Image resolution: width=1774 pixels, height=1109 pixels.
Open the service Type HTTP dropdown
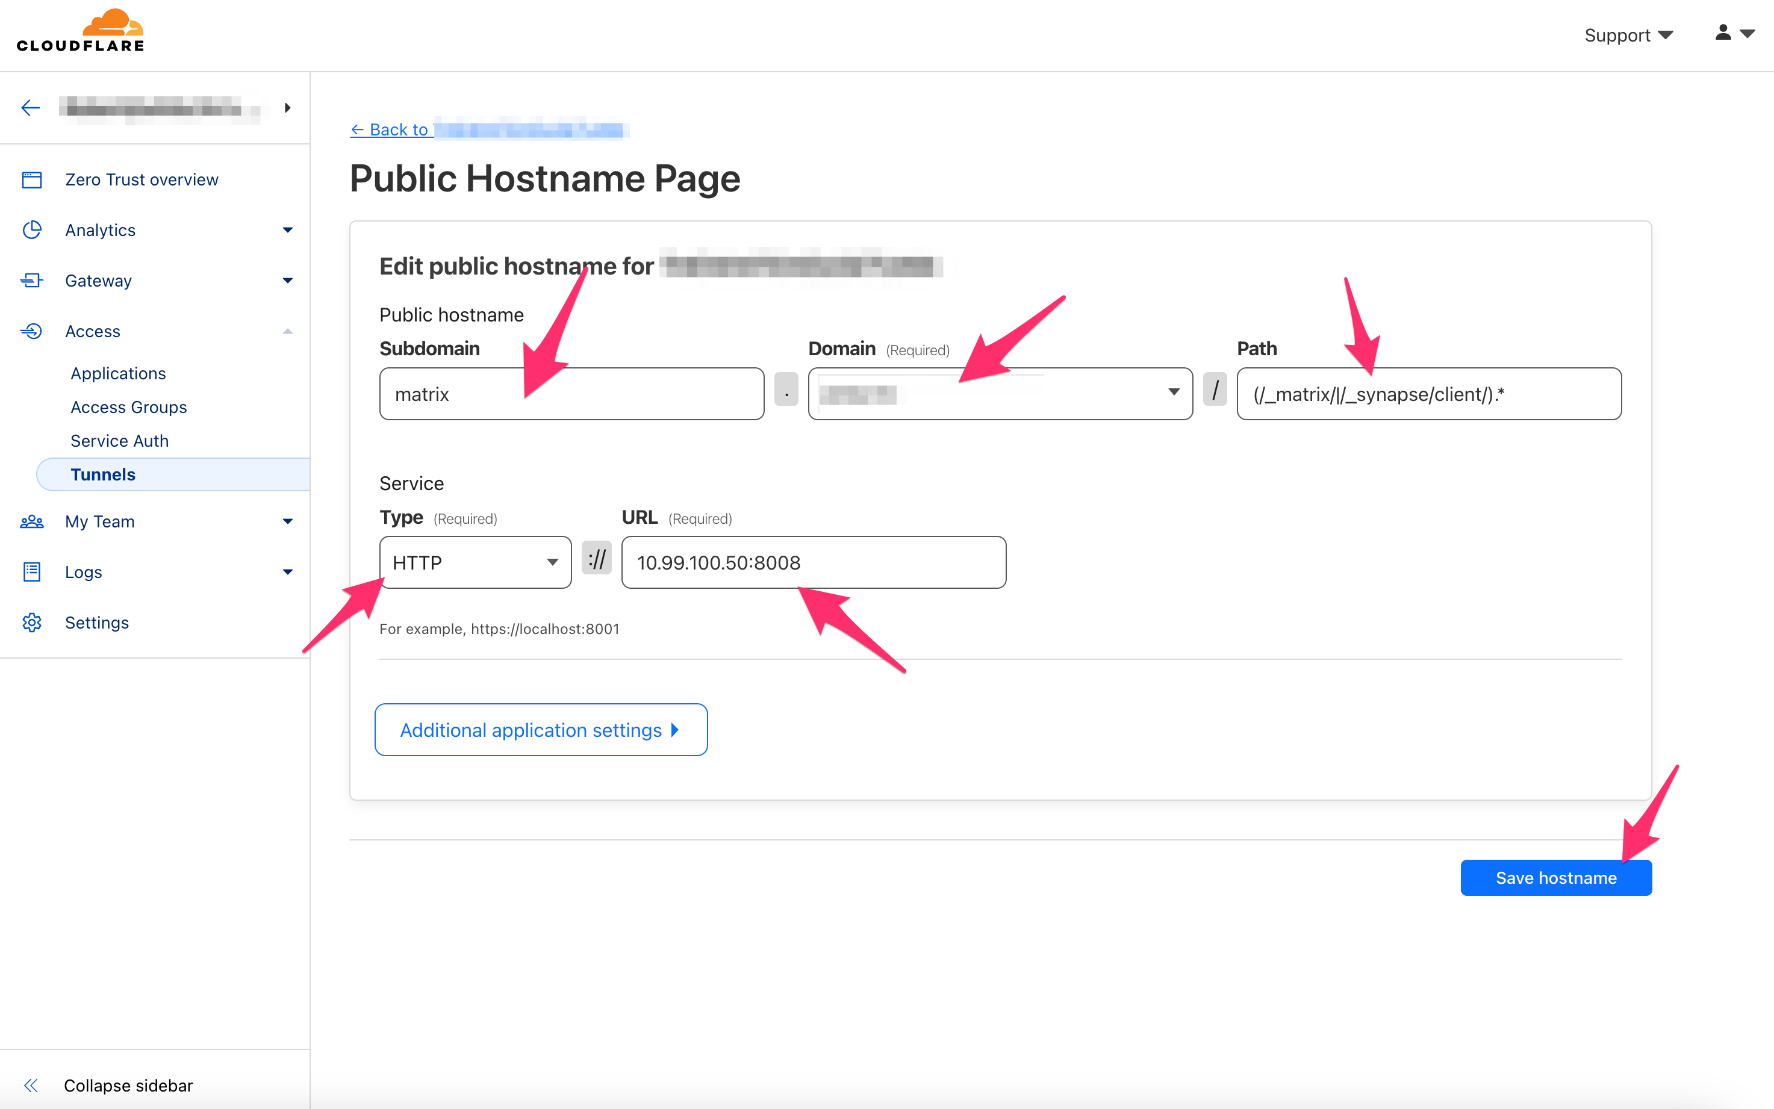pyautogui.click(x=475, y=562)
